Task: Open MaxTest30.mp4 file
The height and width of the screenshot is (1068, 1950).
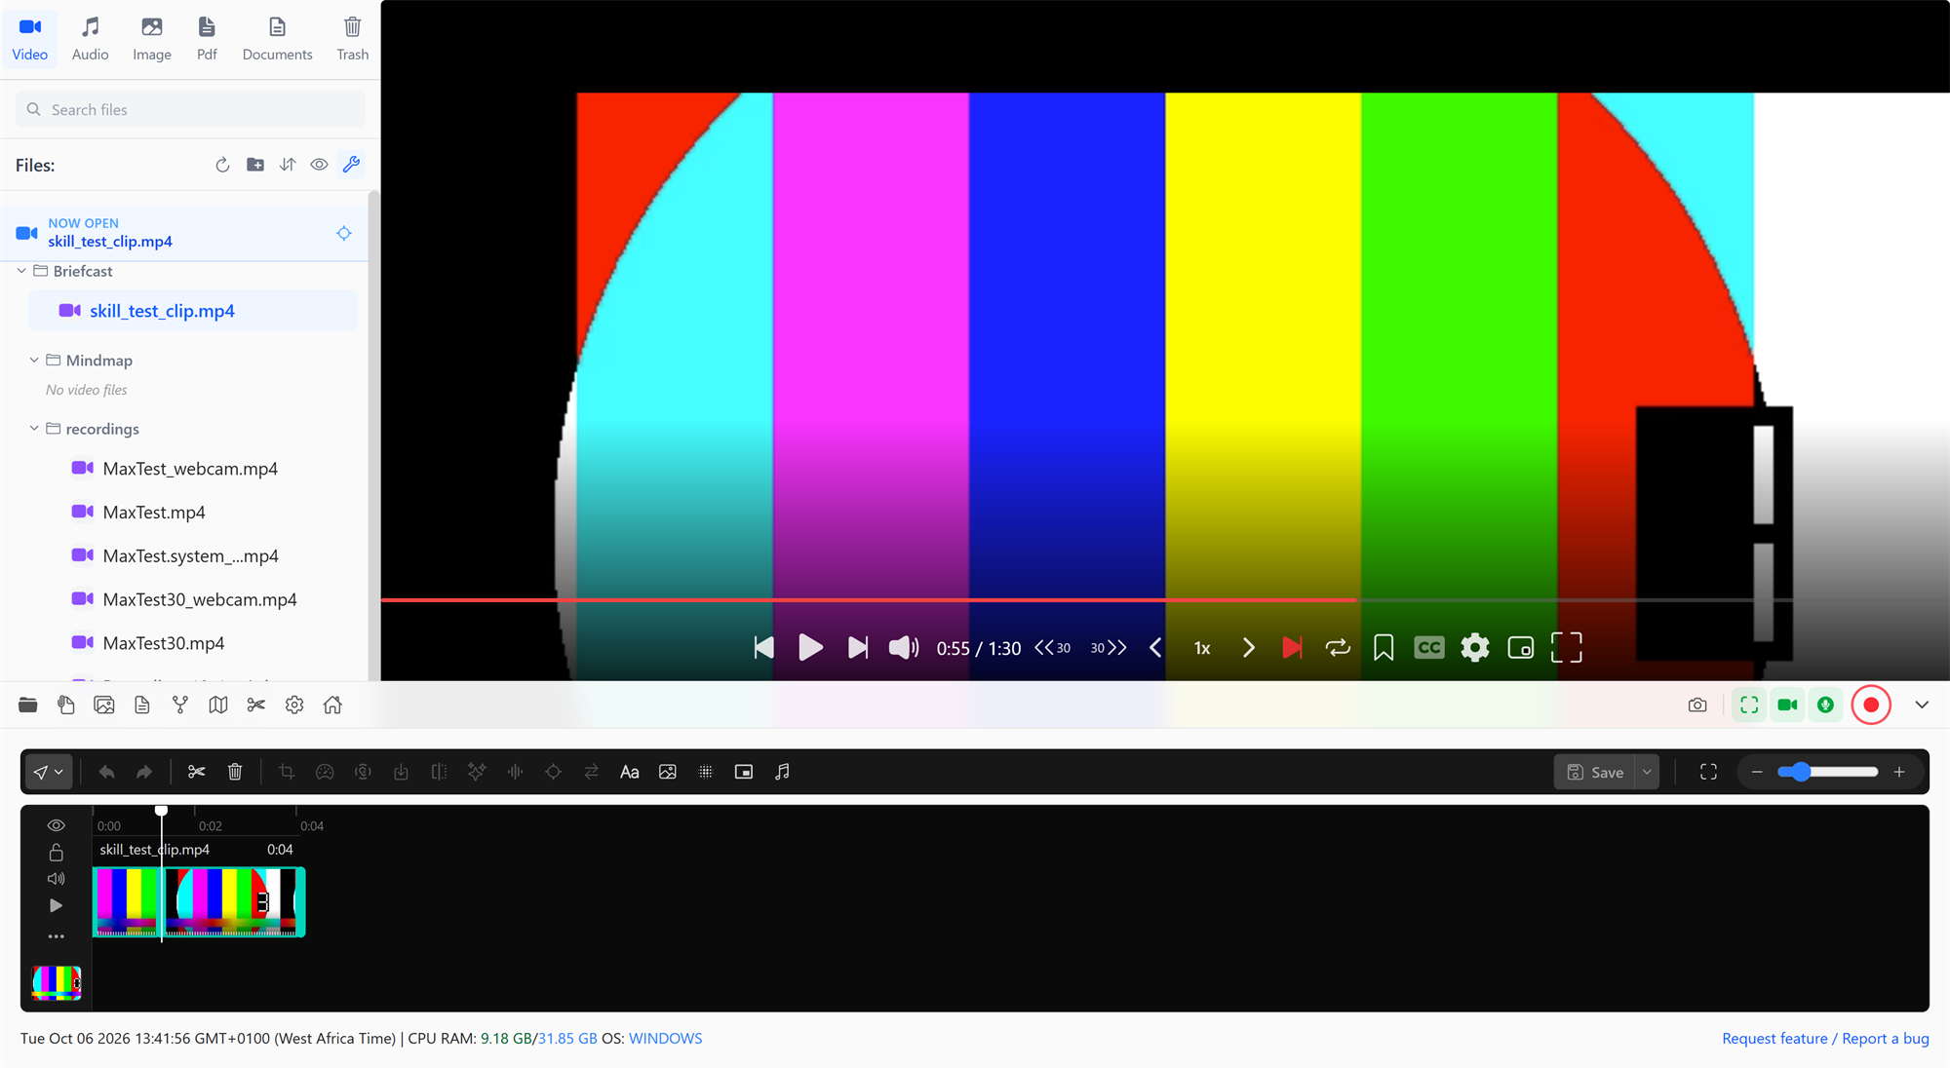Action: click(x=164, y=643)
